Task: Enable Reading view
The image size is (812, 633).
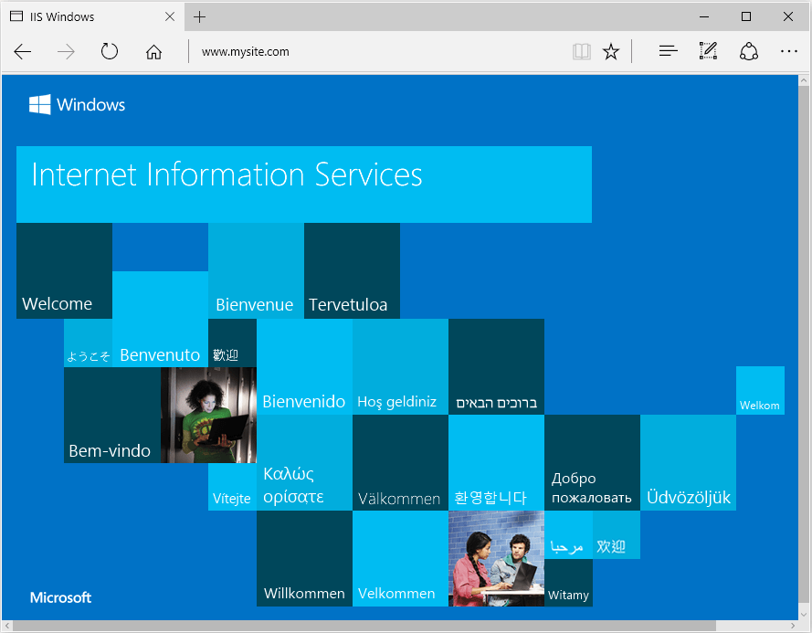Action: click(581, 51)
